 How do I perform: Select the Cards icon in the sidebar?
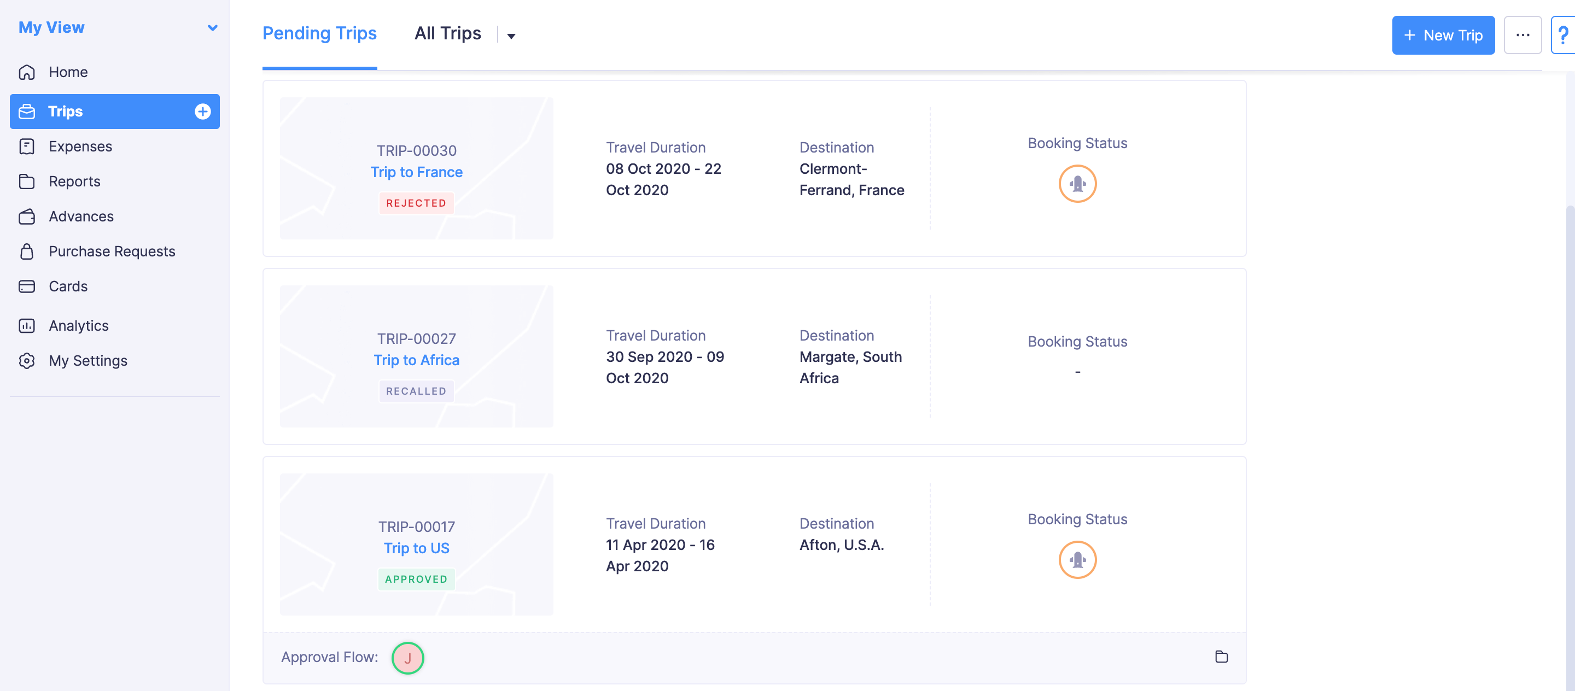(27, 286)
